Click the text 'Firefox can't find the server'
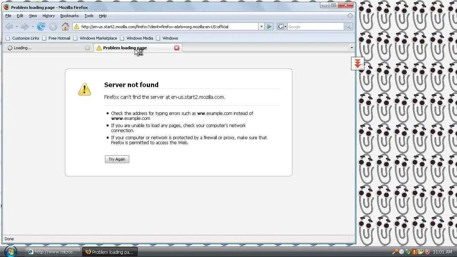 tap(134, 97)
